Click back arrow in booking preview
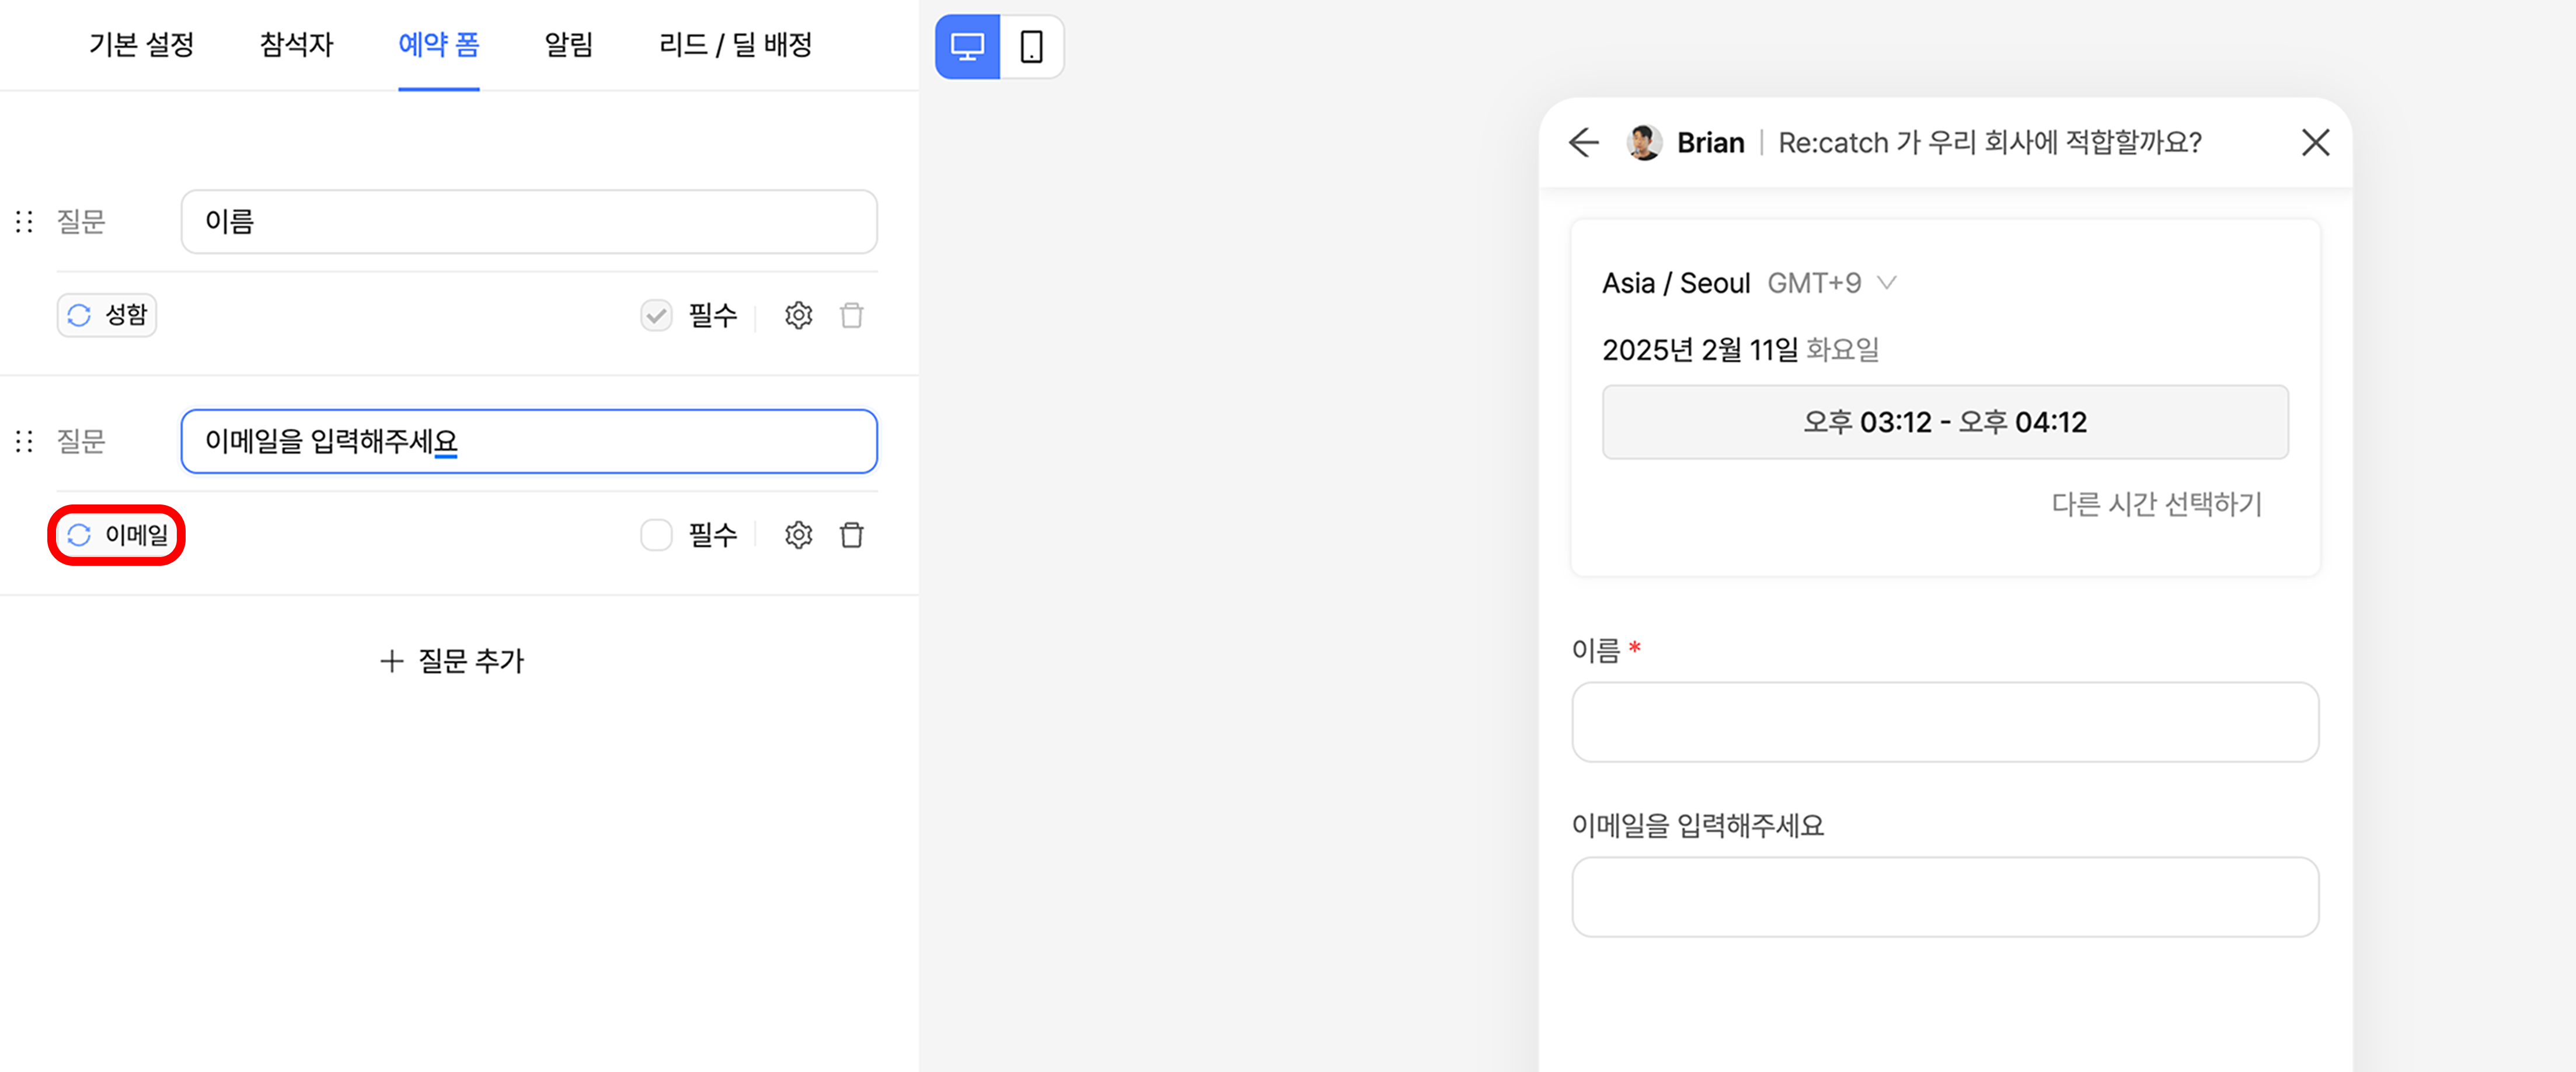Viewport: 2576px width, 1072px height. (1584, 143)
